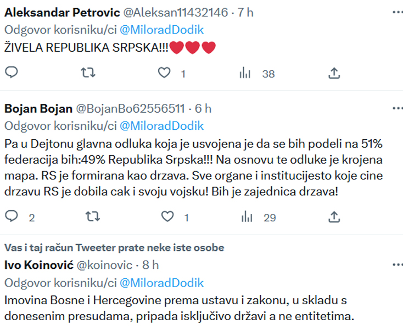Reply to Aleksandar Petrovic's tweet

click(x=12, y=73)
